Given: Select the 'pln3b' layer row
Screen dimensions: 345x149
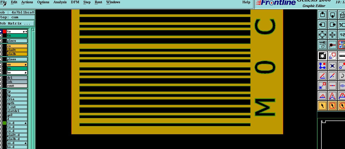Looking at the screenshot, I should (17, 54).
